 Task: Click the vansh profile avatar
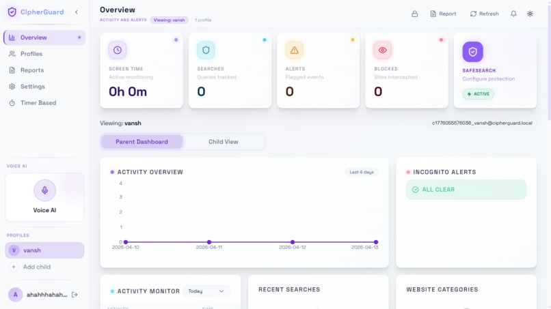(14, 250)
